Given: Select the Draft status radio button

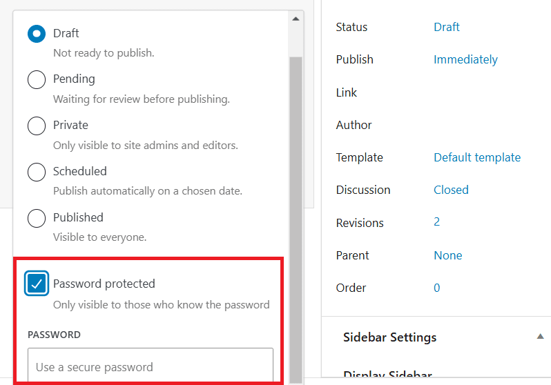Looking at the screenshot, I should (x=37, y=34).
